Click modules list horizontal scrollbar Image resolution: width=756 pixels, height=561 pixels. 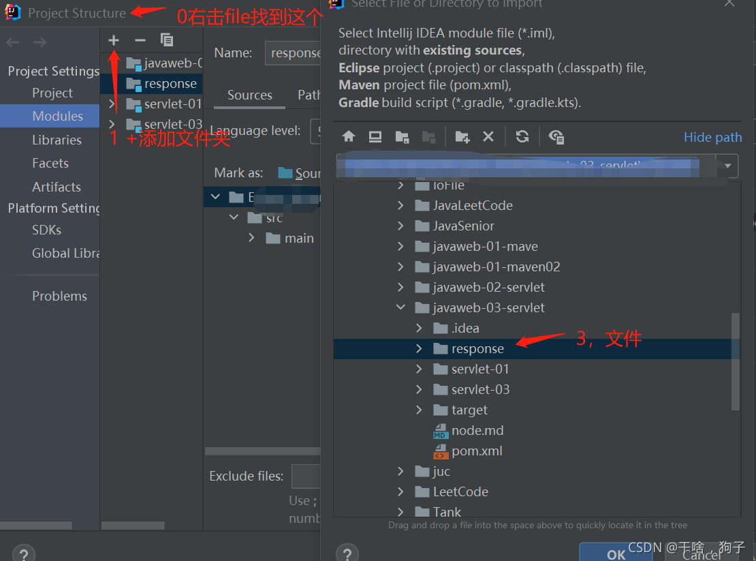133,526
